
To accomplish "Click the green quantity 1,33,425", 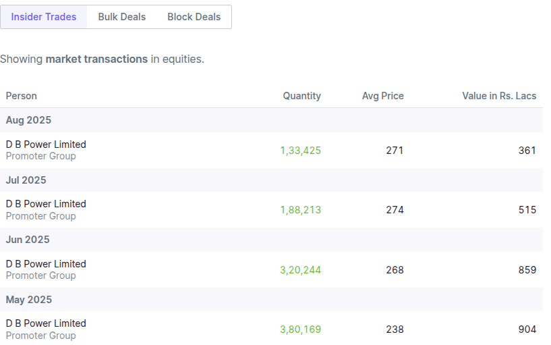I will tap(300, 151).
